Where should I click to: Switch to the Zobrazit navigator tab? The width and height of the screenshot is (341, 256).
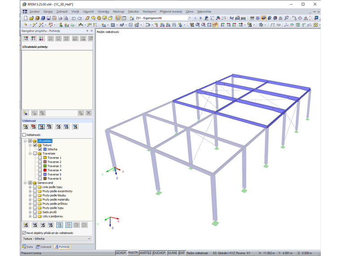(44, 247)
